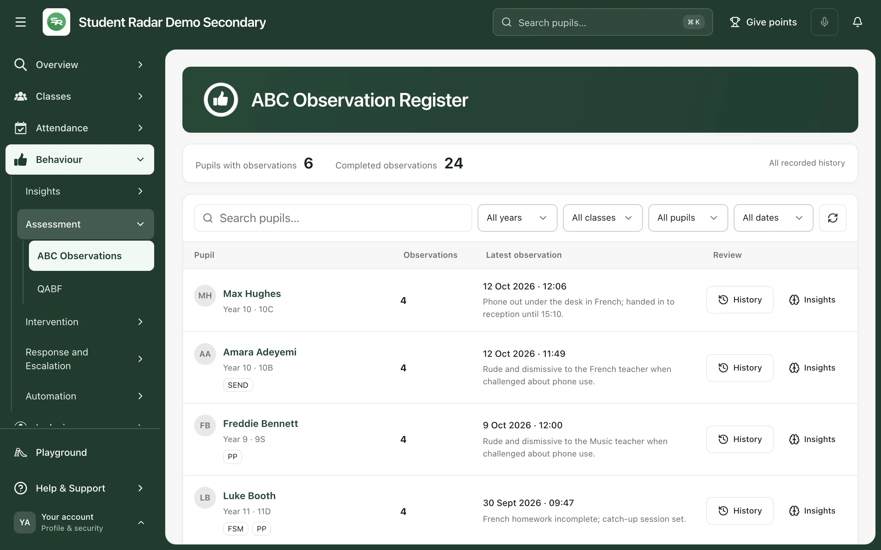View History for Luke Booth
This screenshot has width=881, height=550.
tap(739, 510)
